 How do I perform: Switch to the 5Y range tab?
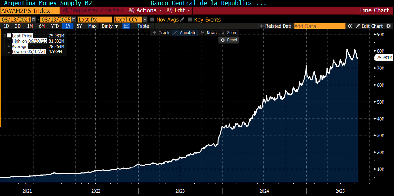click(79, 26)
